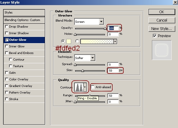Viewport: 178px width, 128px height.
Task: Enable the Satin checkbox
Action: point(7,73)
